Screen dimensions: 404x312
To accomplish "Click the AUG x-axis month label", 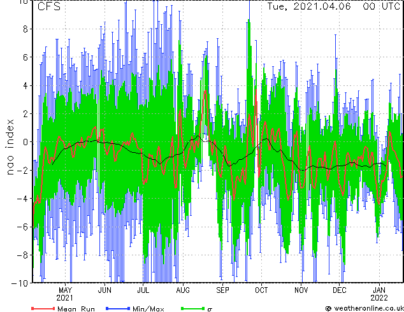I will click(x=183, y=290).
